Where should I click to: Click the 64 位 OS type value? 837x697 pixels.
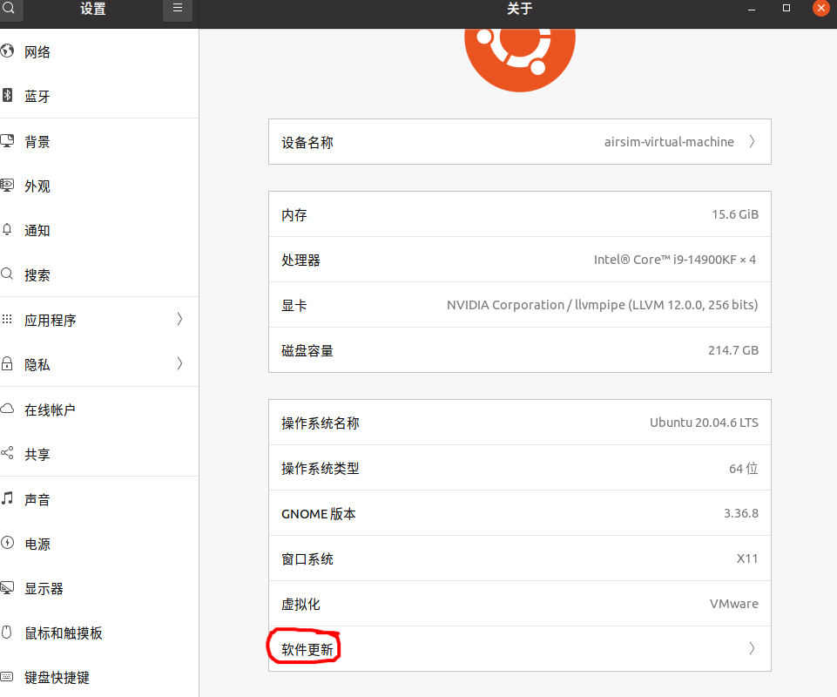(x=744, y=469)
